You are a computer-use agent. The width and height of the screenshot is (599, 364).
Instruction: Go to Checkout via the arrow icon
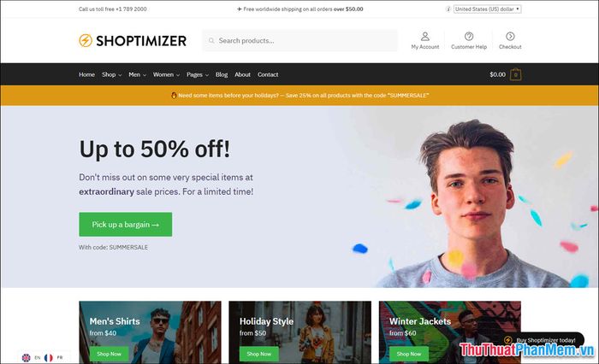510,36
